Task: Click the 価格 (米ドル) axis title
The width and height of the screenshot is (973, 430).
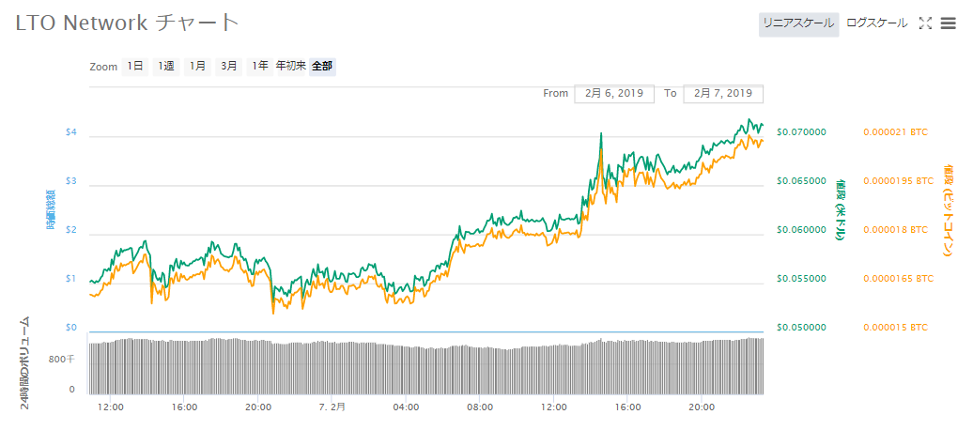Action: 841,209
